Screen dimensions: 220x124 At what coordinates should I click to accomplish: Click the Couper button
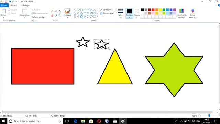(13, 10)
